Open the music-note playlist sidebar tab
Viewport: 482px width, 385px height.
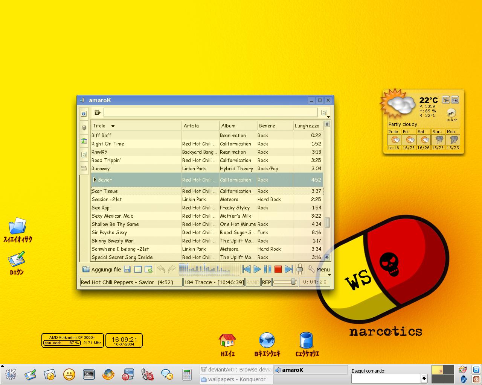[x=84, y=141]
